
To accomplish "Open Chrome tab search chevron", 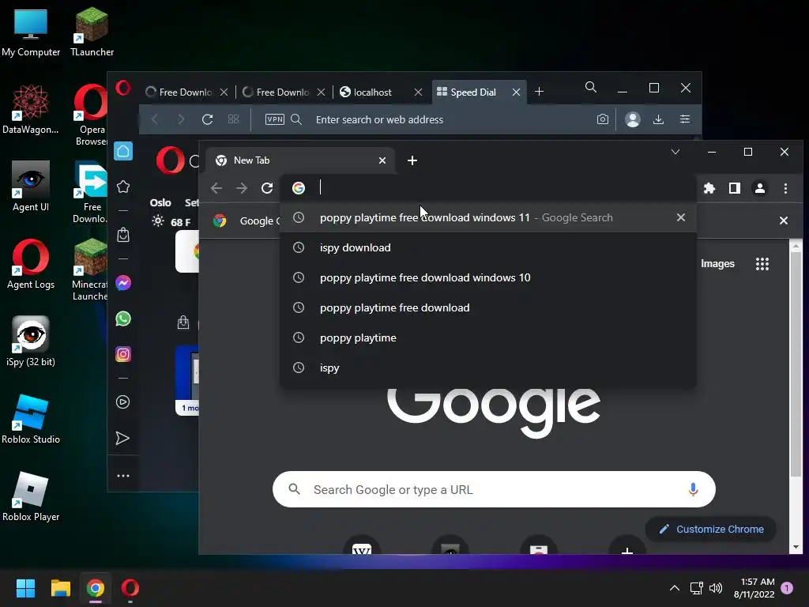I will click(675, 152).
